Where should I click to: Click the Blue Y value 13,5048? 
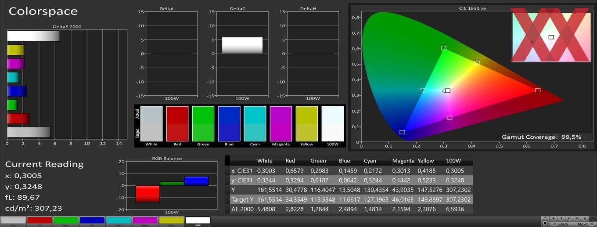pos(351,190)
